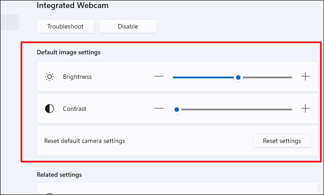Click the Related settings heading
324x195 pixels.
[59, 175]
